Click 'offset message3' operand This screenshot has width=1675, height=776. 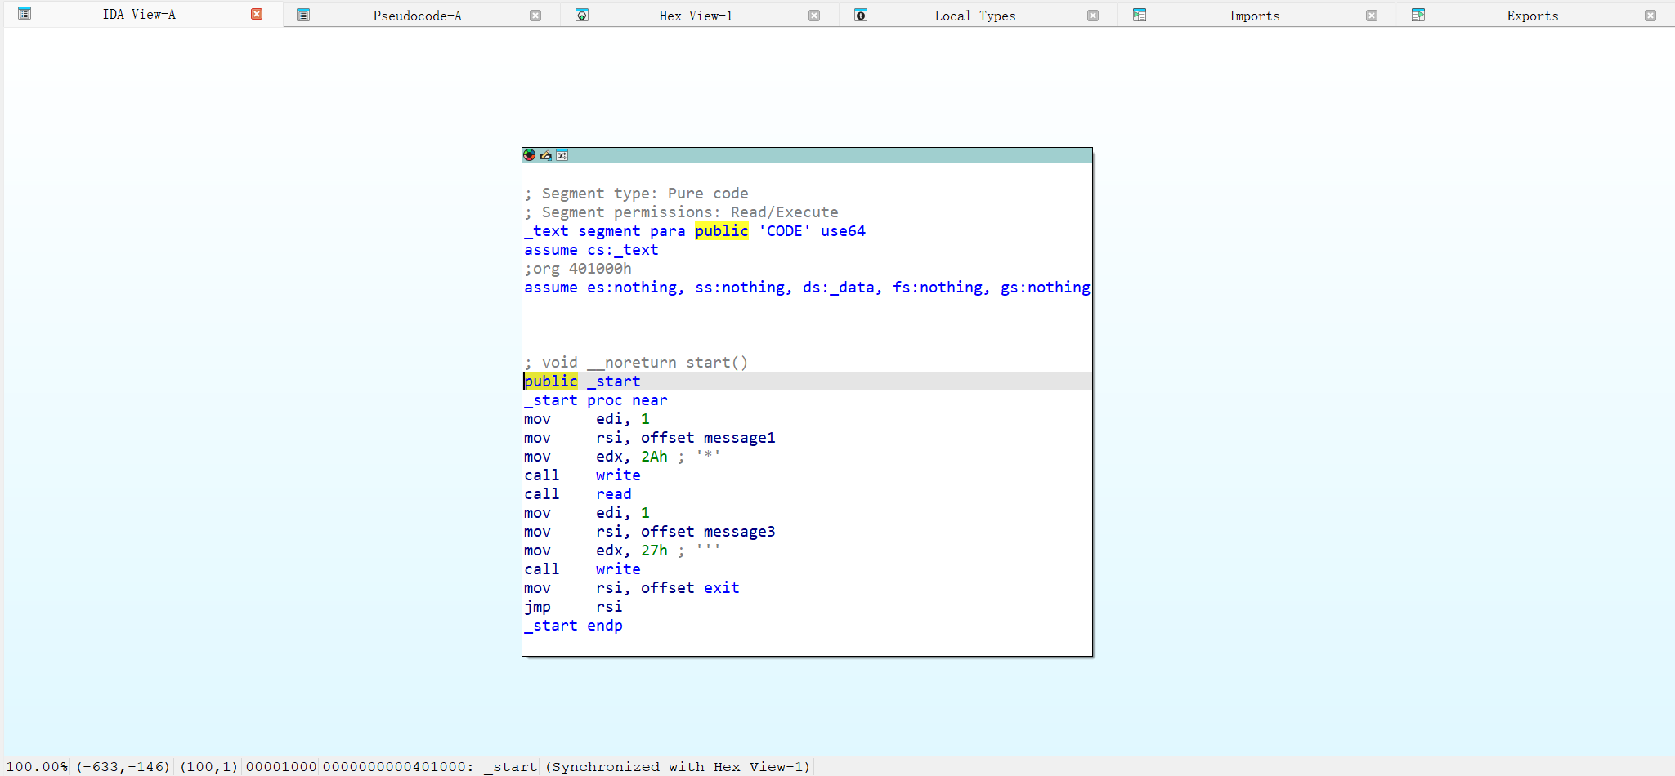[708, 532]
